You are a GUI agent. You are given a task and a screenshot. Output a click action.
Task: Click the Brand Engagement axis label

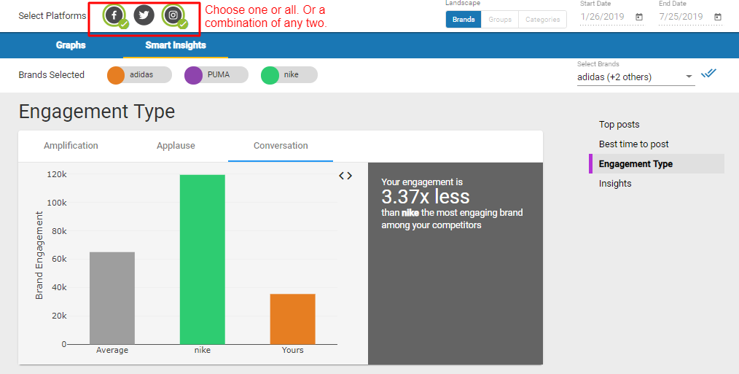point(39,255)
